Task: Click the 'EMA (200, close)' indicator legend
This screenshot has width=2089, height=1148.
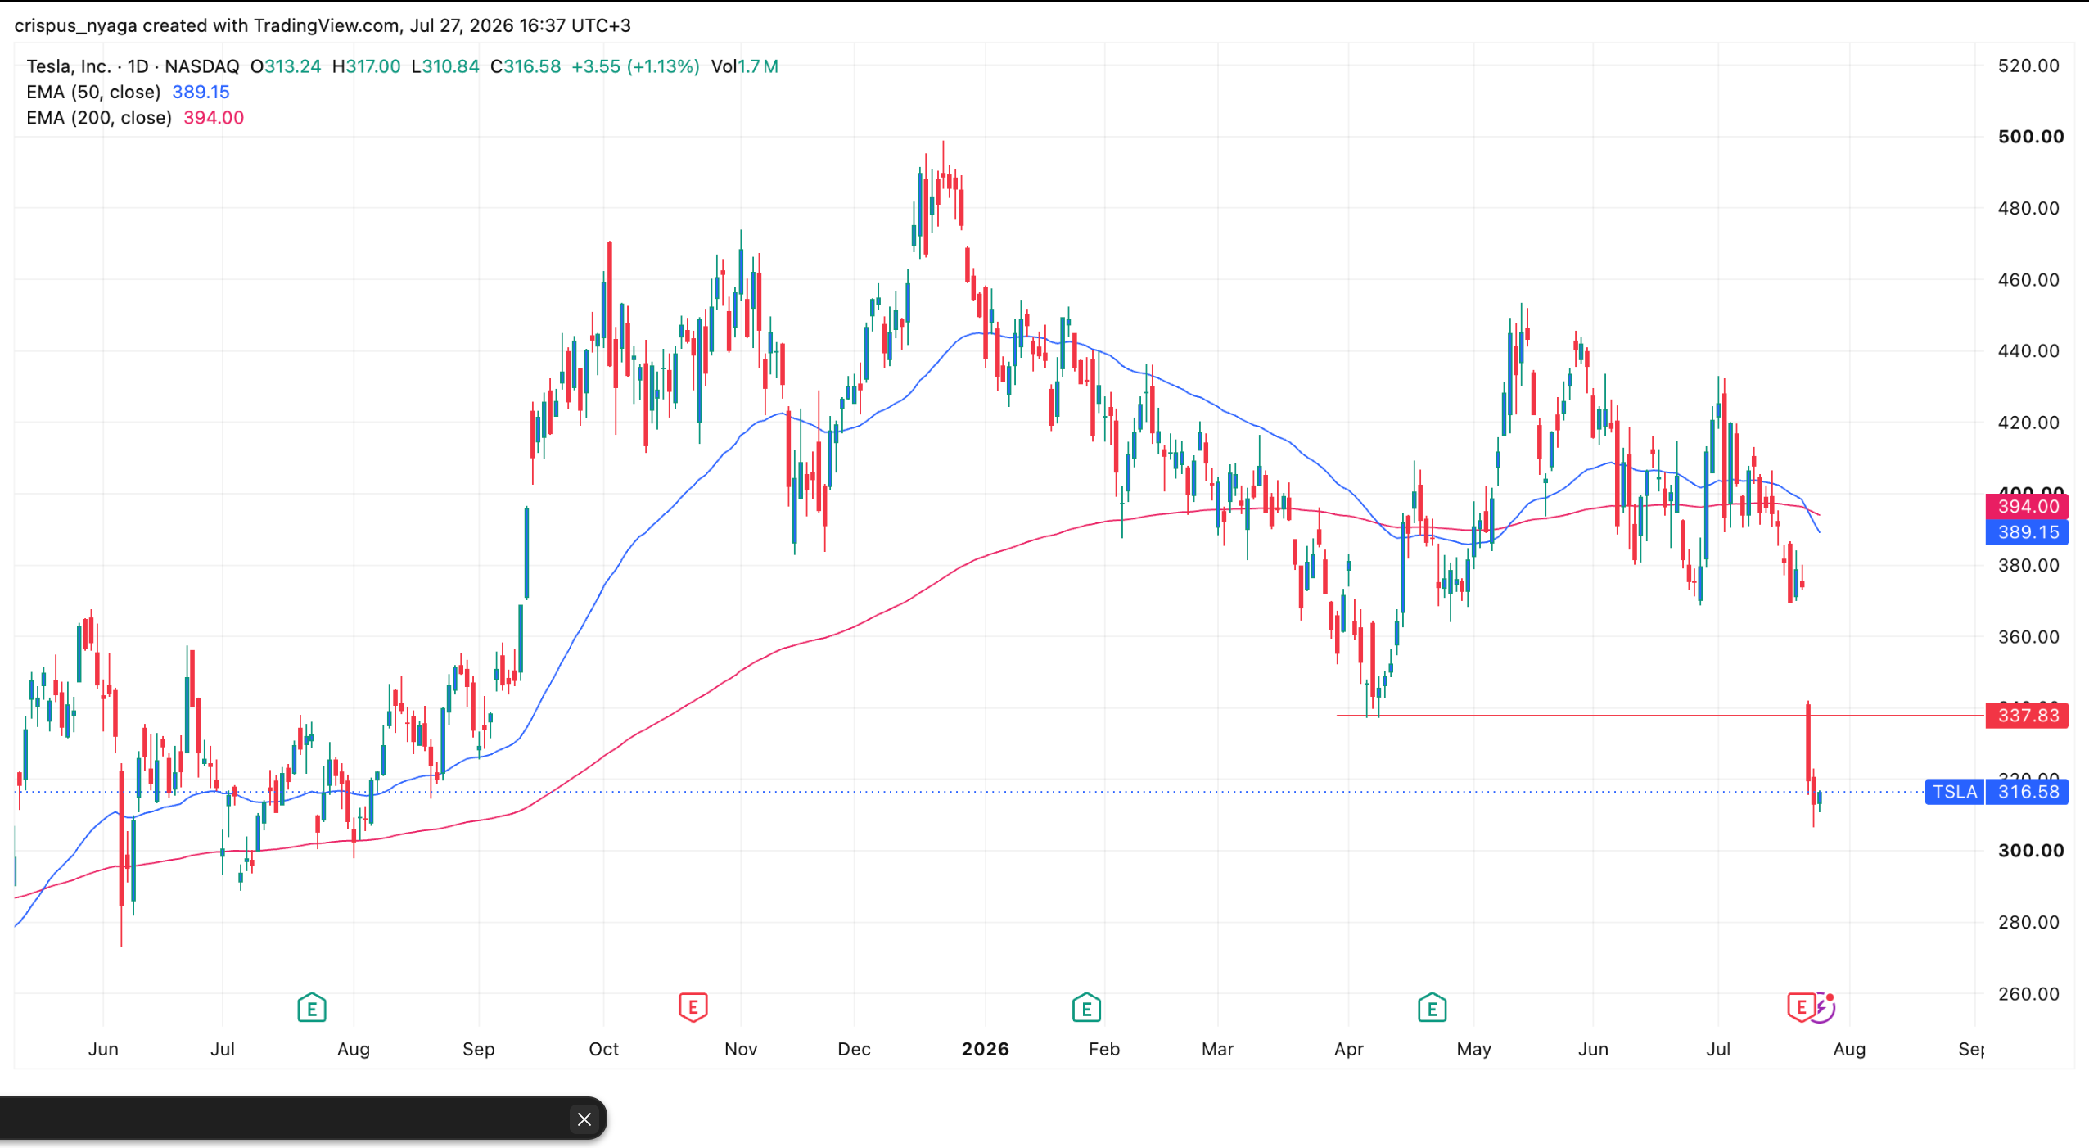Action: [99, 118]
